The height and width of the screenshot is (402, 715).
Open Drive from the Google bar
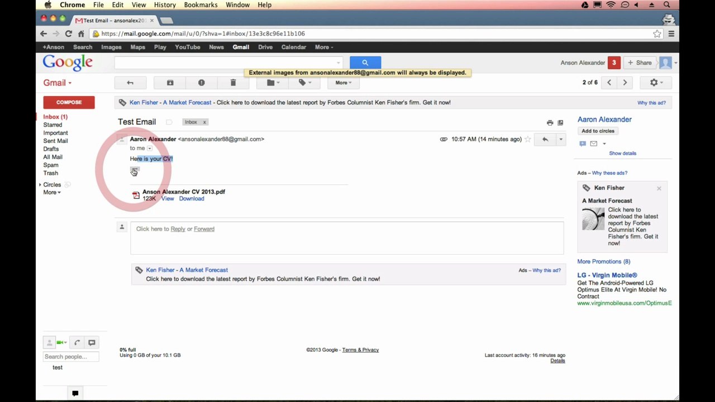point(265,47)
